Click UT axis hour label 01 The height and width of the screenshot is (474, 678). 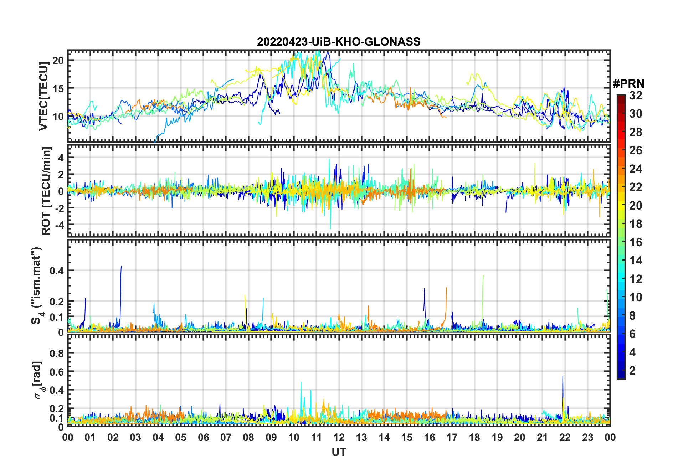point(90,437)
